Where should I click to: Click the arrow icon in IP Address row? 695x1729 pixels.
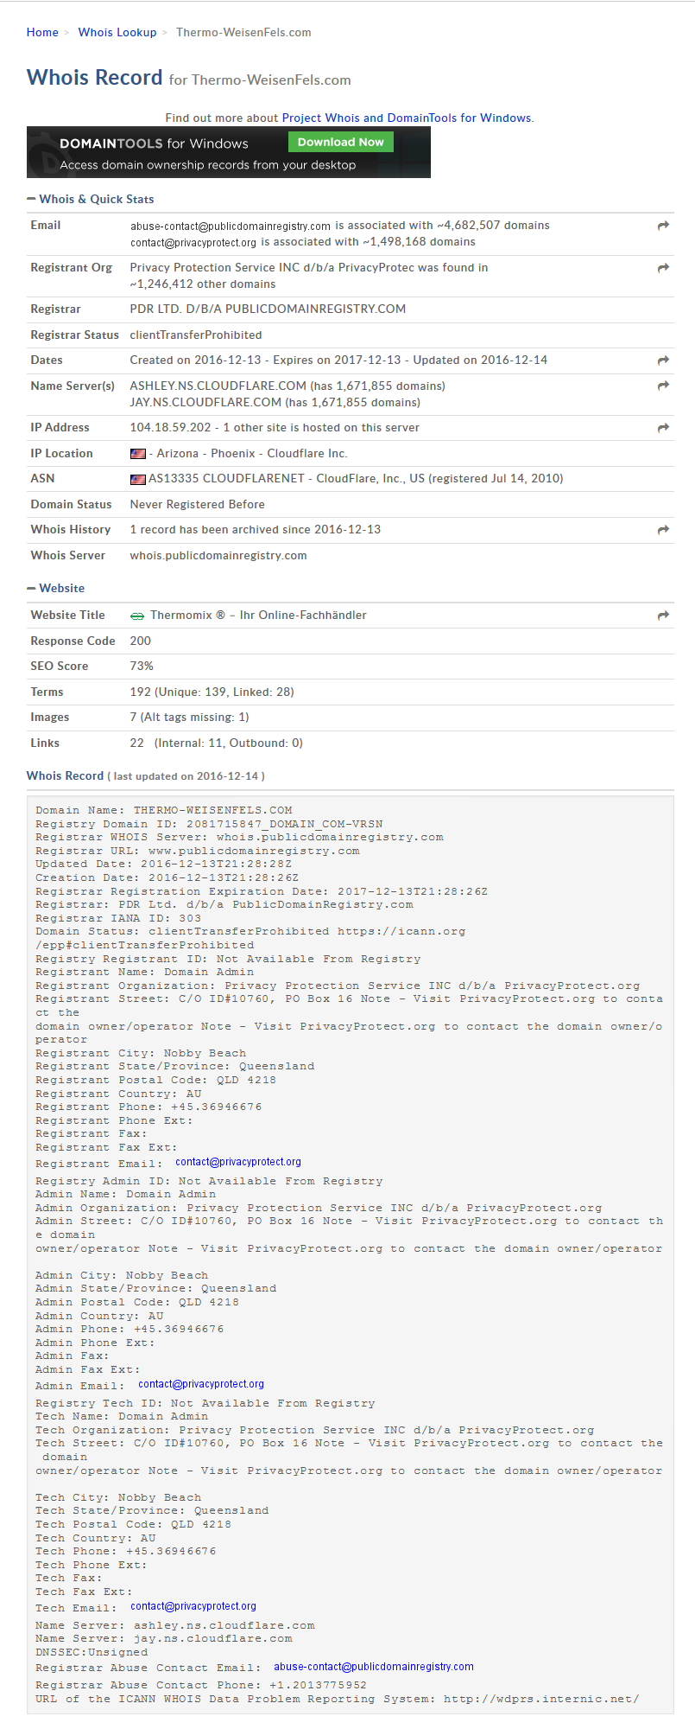pyautogui.click(x=663, y=428)
